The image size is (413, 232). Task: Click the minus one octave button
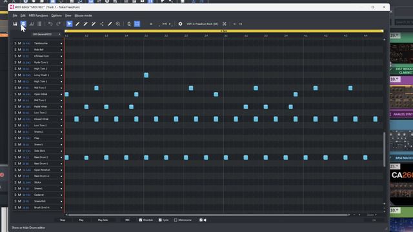coord(234,24)
